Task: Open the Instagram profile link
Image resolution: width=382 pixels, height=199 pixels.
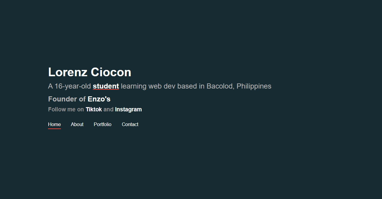Action: 128,109
